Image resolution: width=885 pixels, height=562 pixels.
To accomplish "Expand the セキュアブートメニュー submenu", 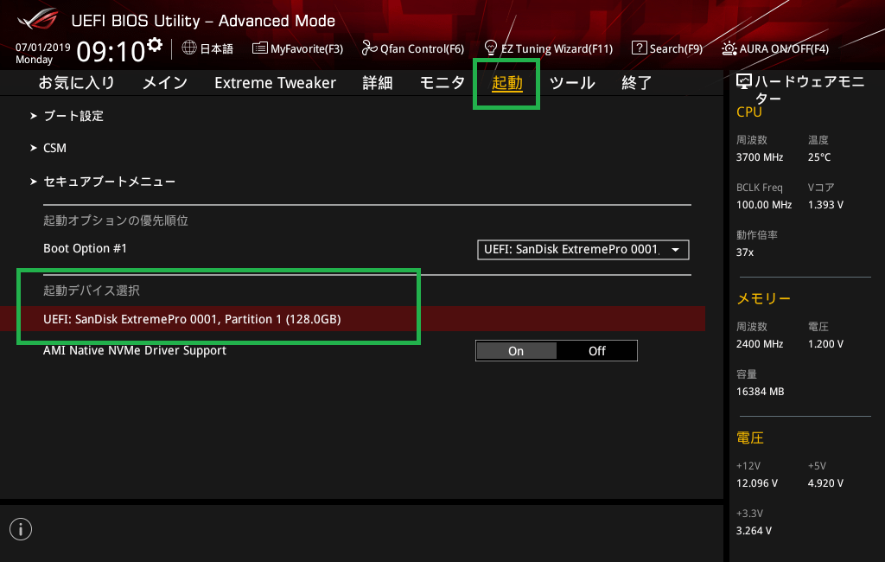I will click(109, 182).
